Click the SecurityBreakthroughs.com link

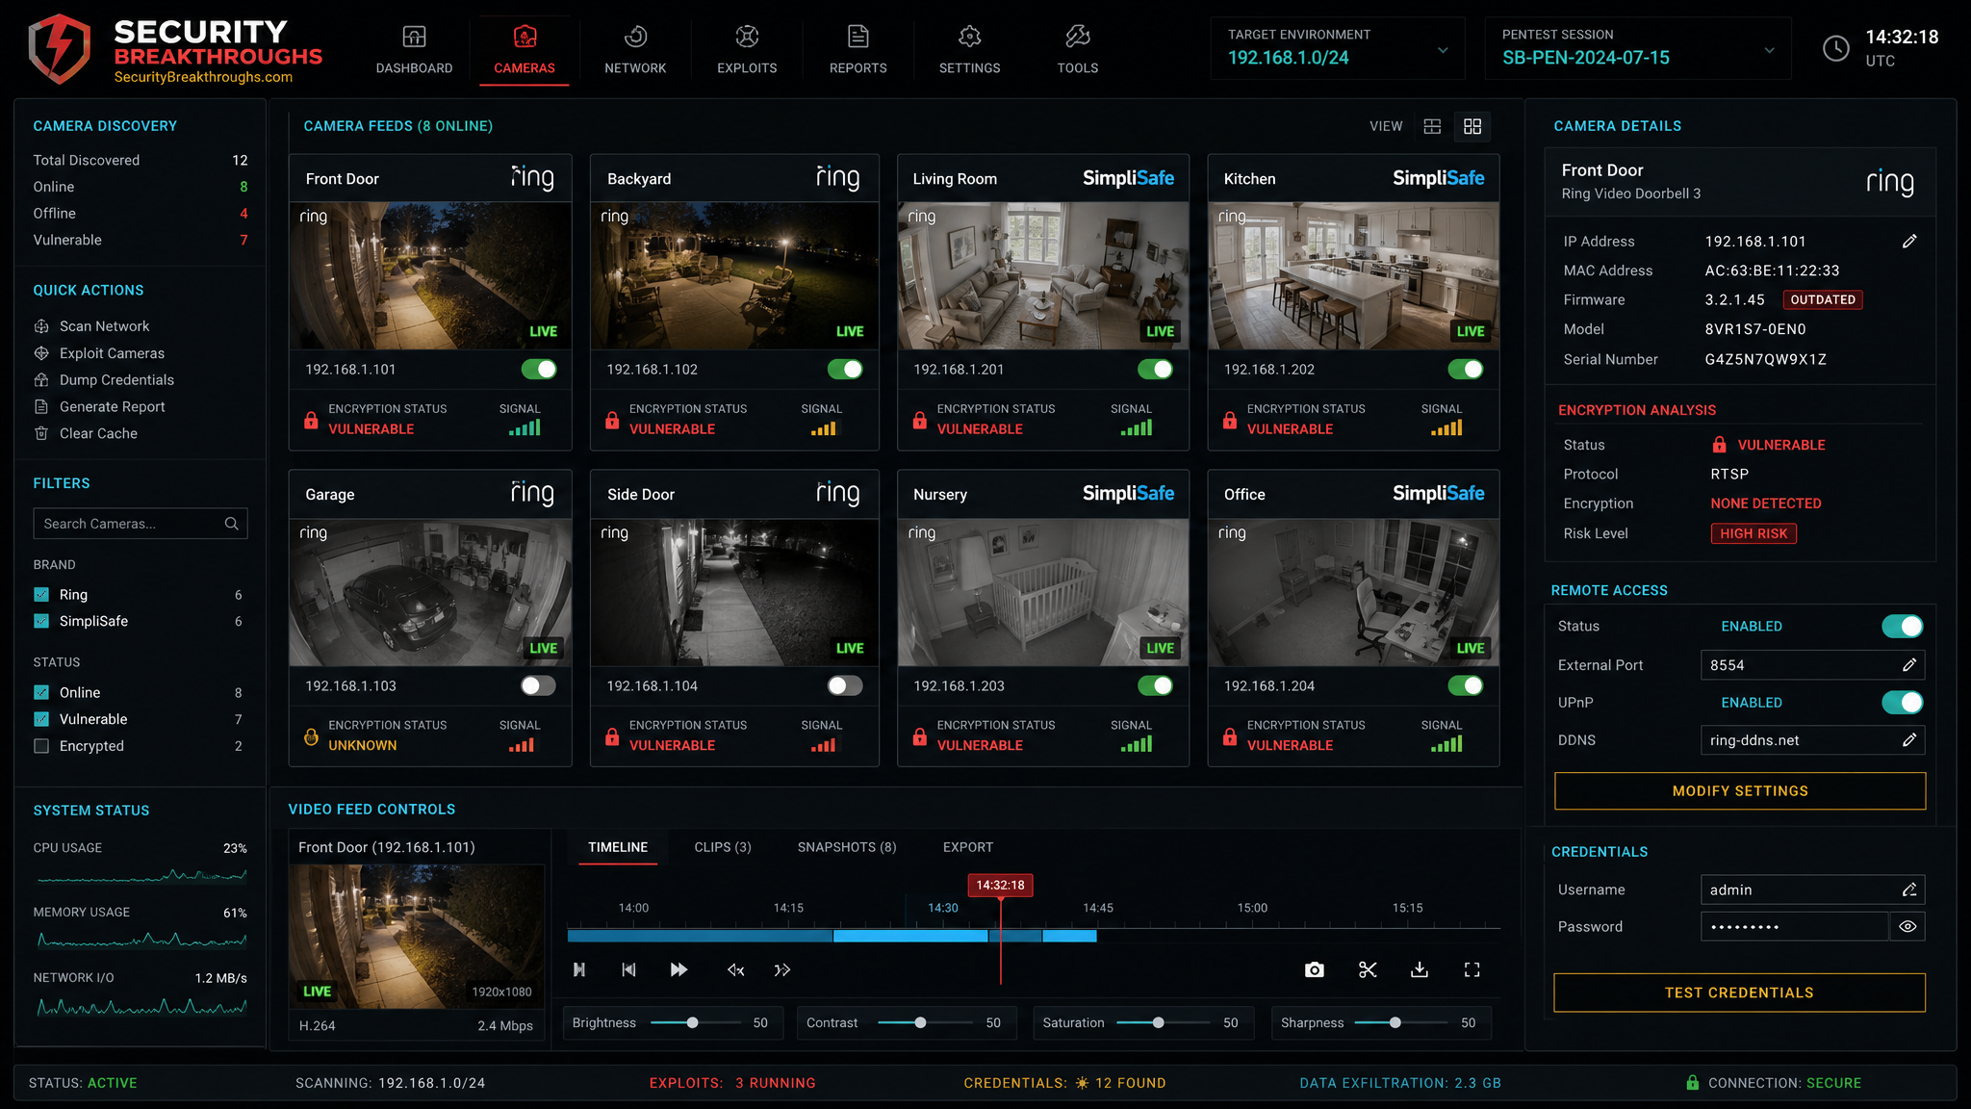(203, 77)
